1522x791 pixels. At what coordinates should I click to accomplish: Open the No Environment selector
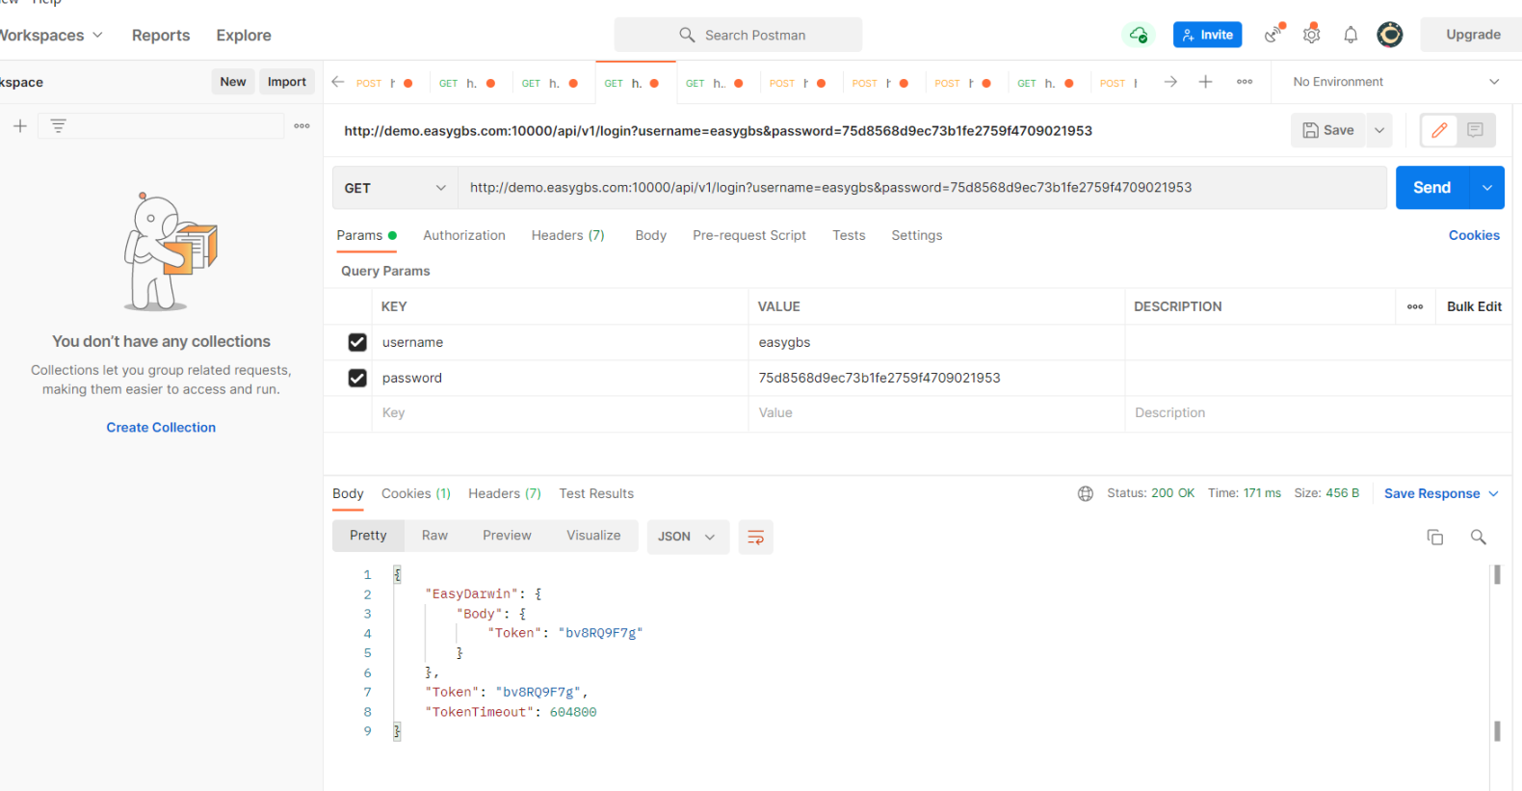1396,82
